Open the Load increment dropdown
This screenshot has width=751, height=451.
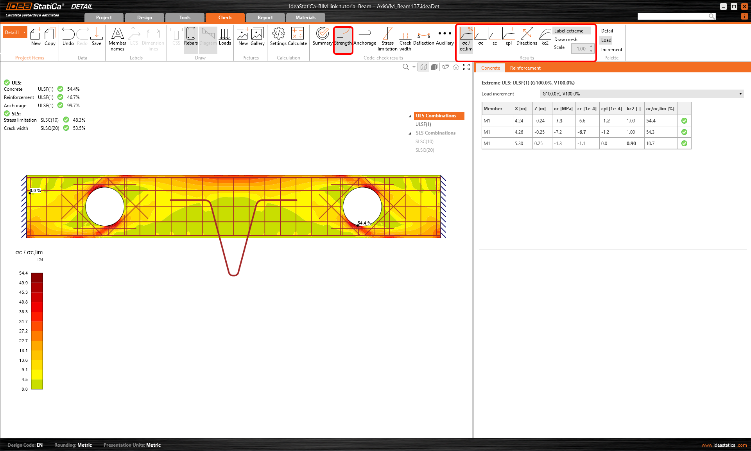click(x=740, y=94)
